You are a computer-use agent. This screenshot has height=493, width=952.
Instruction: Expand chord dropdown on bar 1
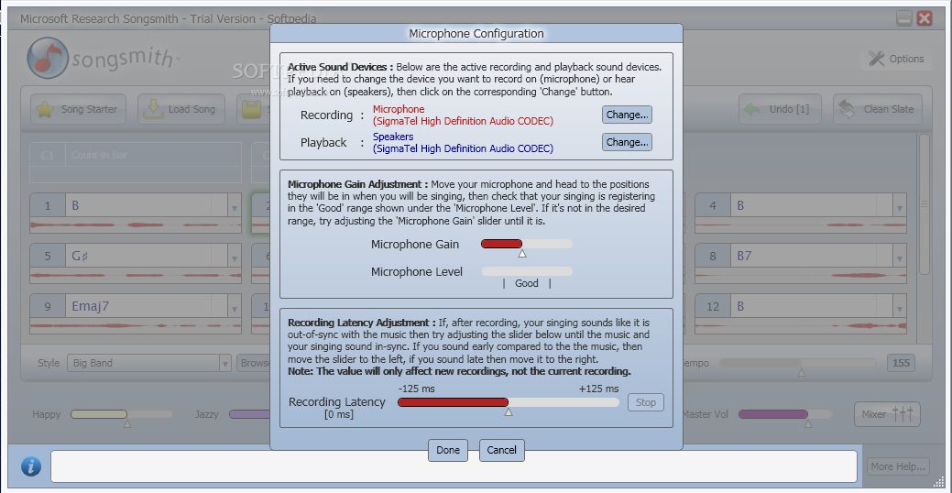tap(235, 208)
